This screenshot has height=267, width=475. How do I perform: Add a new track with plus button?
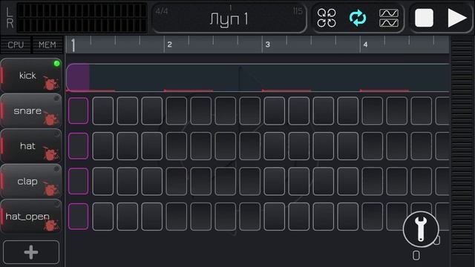click(x=31, y=252)
